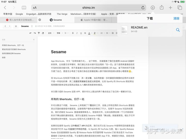Screen dimensions: 186x139
Task: Insert a checkbox task list
Action: [x=113, y=33]
